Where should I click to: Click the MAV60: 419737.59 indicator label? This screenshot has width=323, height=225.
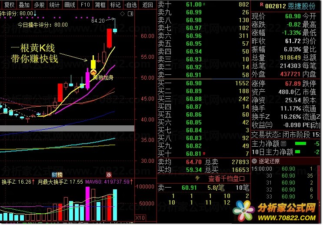[x=107, y=181]
